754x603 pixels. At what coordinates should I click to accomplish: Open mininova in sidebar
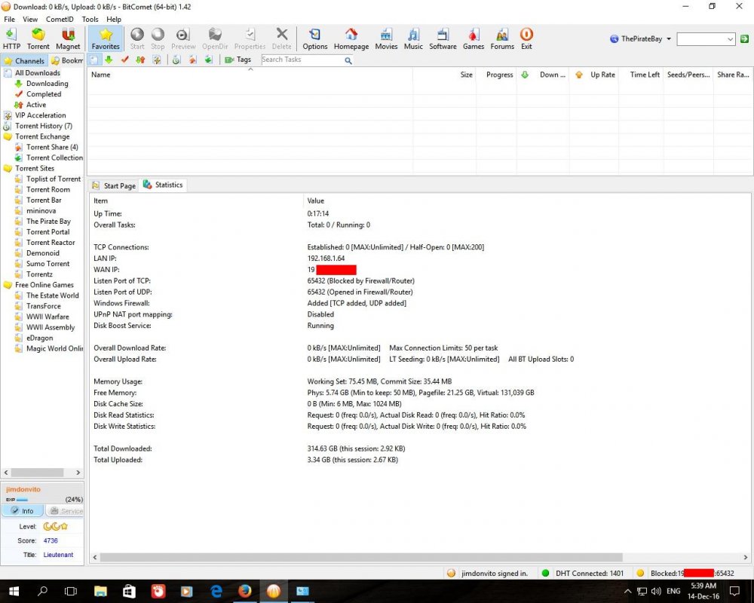[41, 210]
